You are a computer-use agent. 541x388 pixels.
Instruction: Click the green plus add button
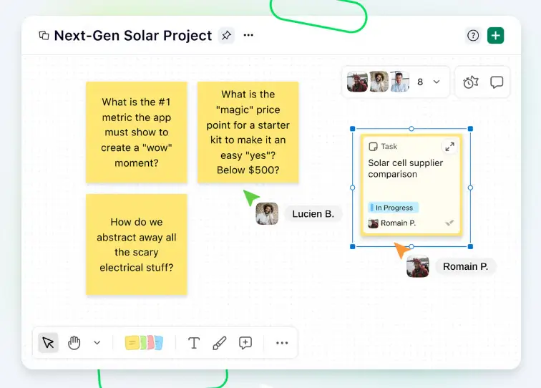pos(495,35)
